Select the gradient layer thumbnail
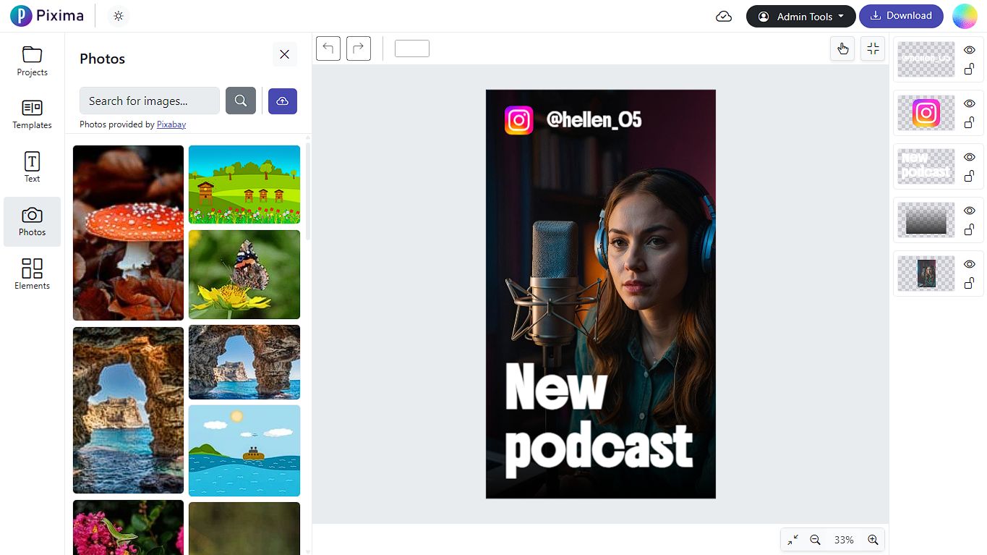 click(926, 220)
